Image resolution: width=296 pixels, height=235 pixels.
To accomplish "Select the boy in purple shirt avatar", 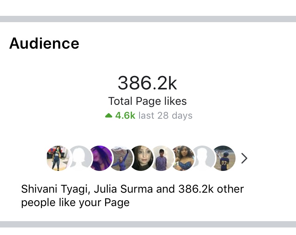I will [162, 158].
